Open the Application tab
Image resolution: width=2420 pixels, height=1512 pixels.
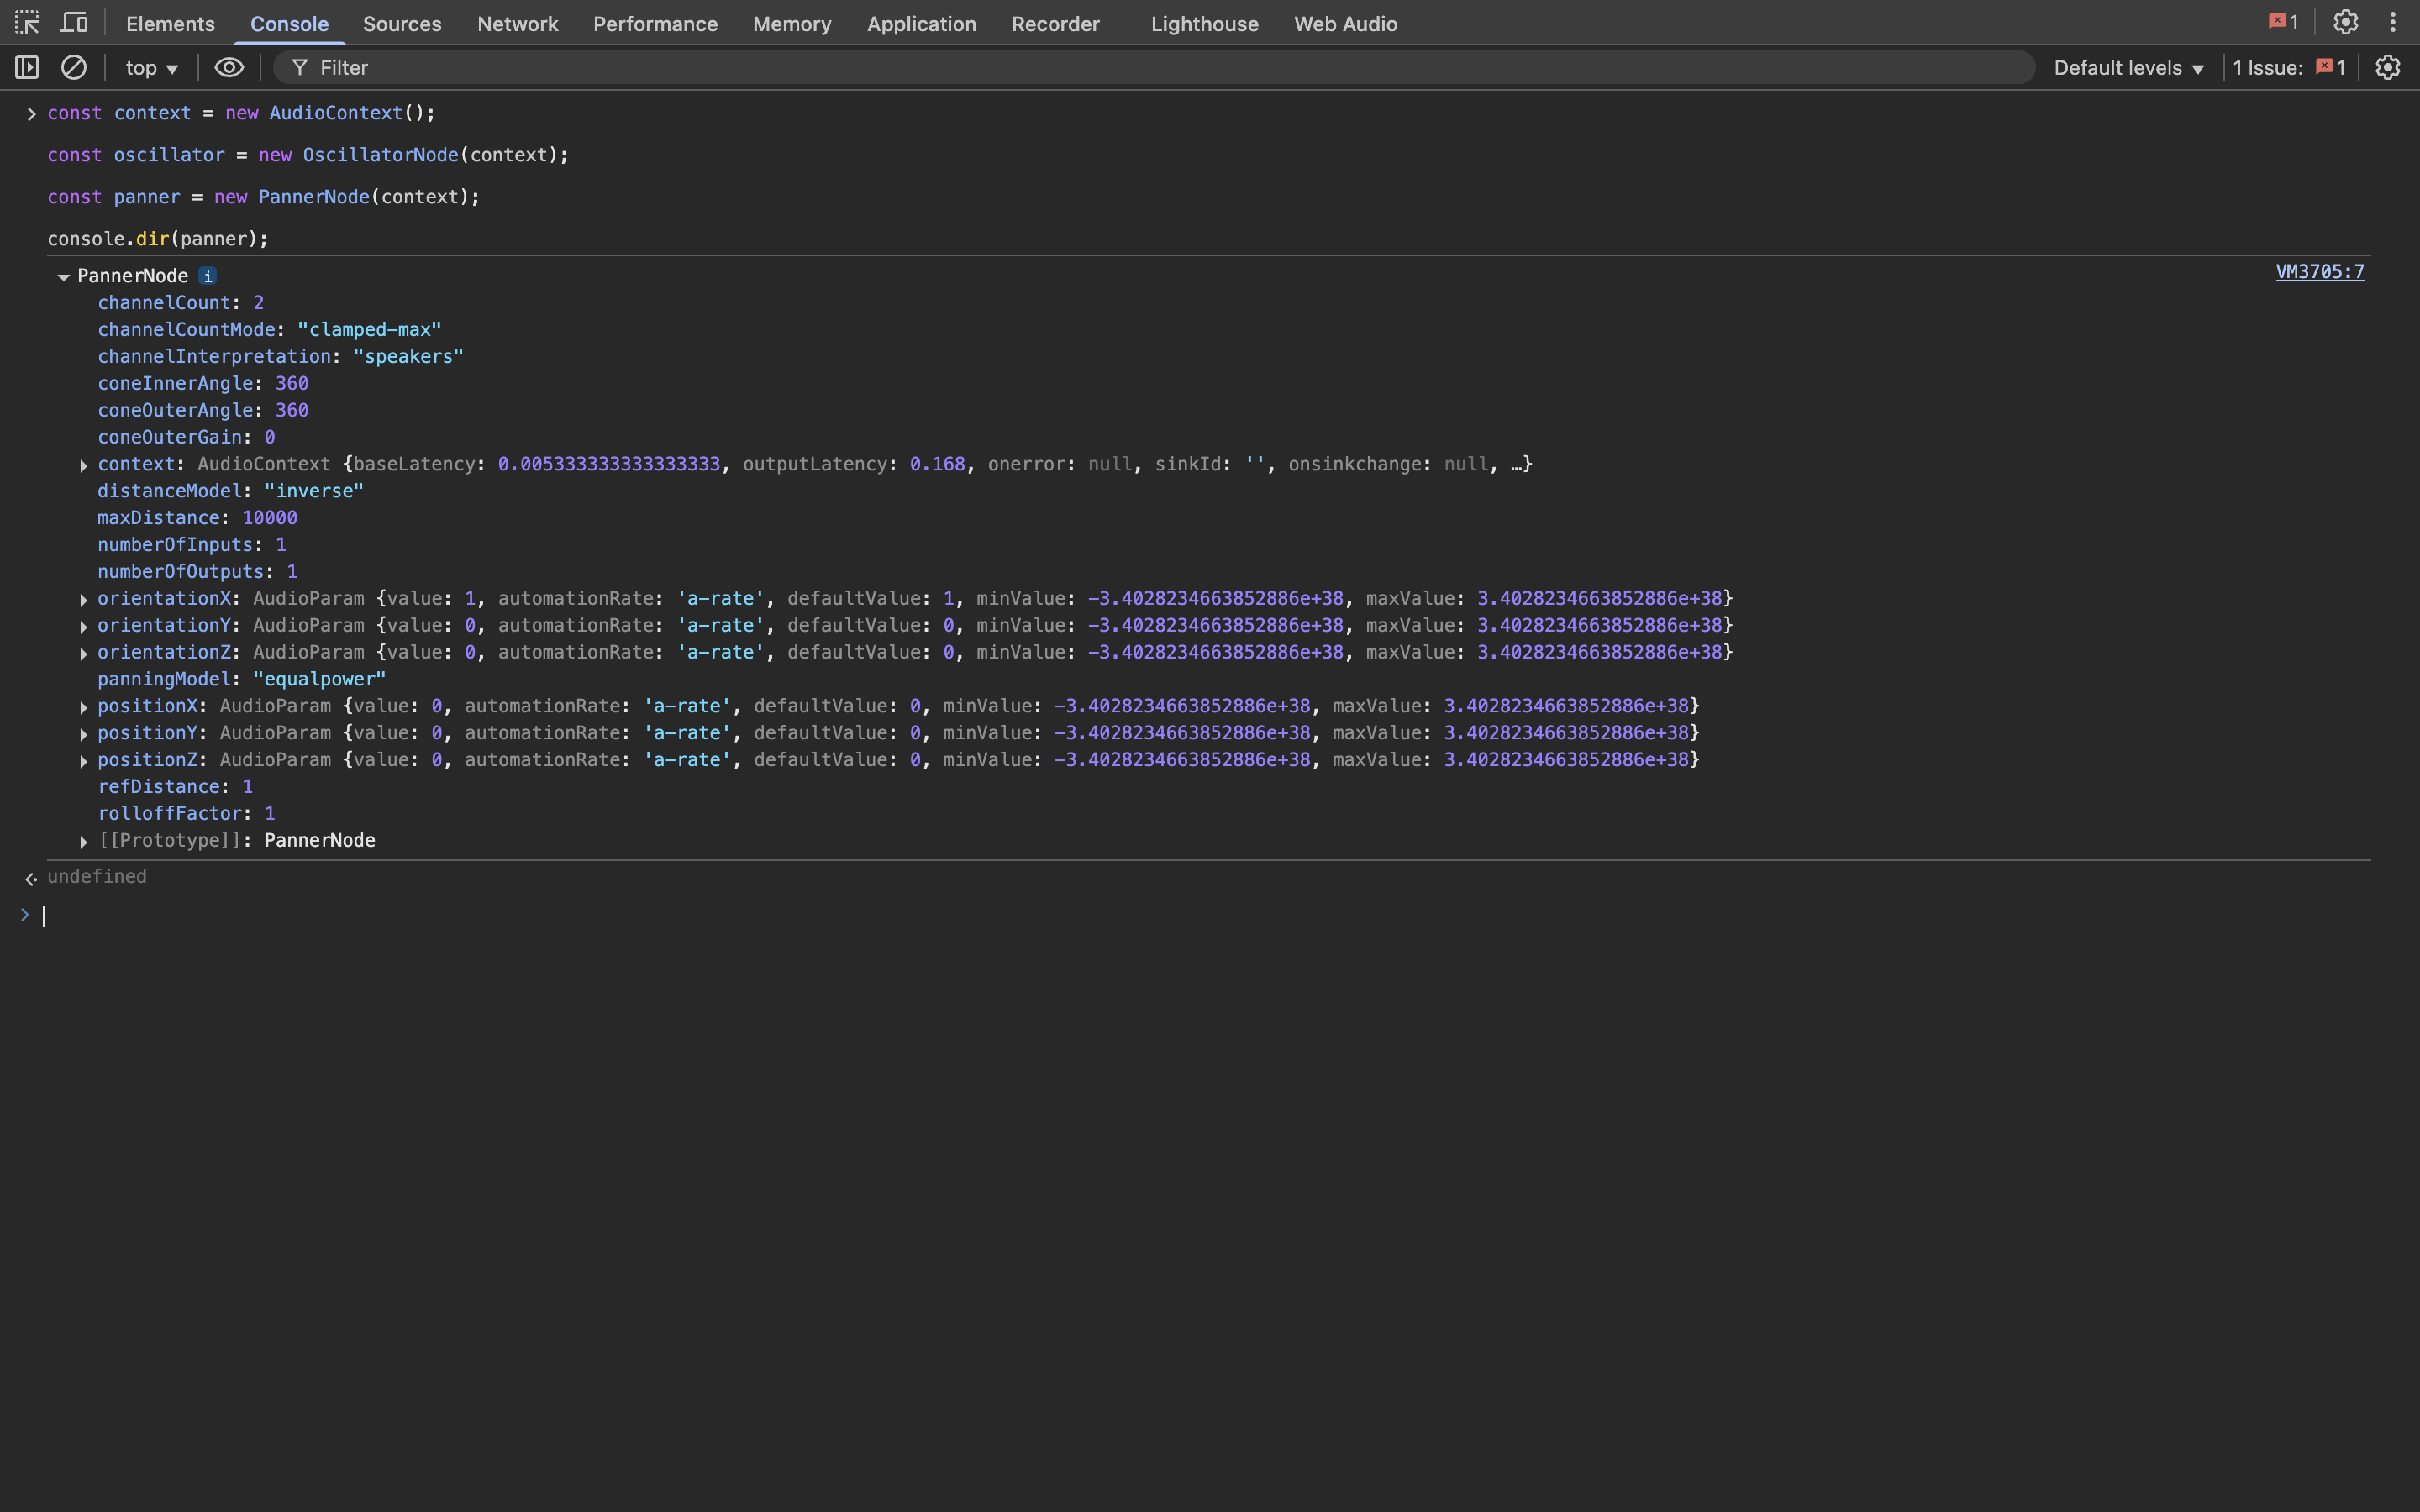pyautogui.click(x=921, y=23)
